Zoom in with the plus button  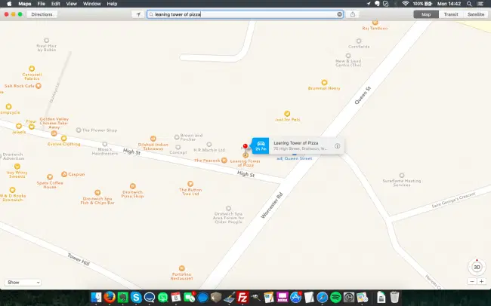[481, 281]
